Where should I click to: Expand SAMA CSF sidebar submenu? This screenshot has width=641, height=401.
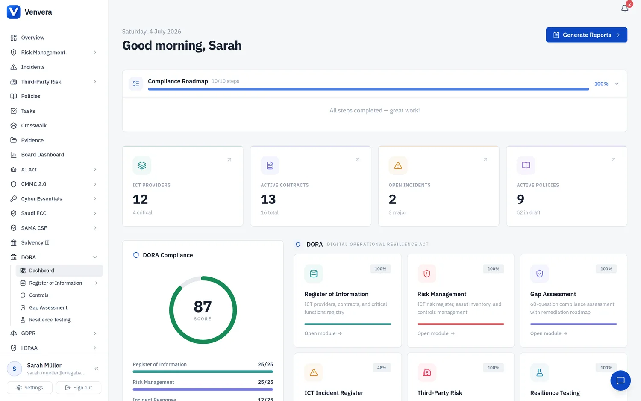pos(95,228)
